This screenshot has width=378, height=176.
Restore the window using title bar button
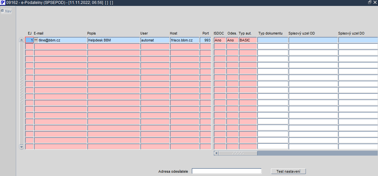pyautogui.click(x=370, y=2)
